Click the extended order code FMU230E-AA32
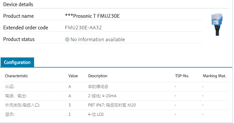This screenshot has height=123, width=234. [83, 28]
